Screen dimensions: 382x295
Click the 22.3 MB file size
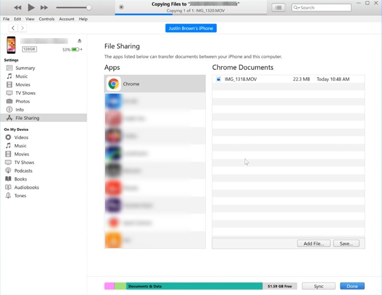[x=301, y=79]
